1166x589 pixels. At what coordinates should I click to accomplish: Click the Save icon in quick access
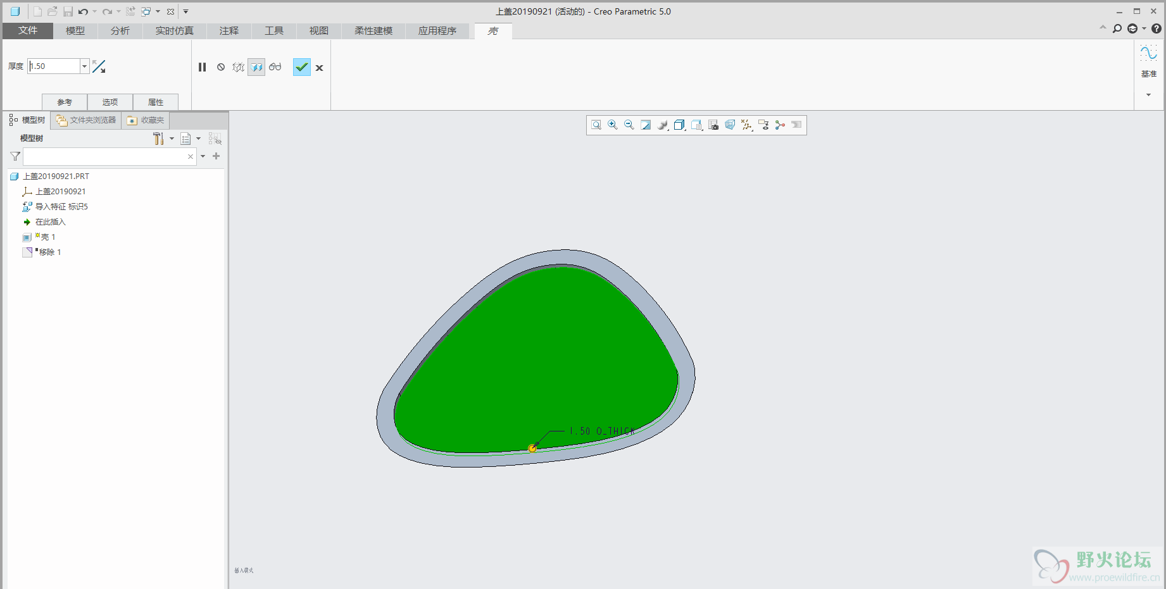tap(68, 11)
